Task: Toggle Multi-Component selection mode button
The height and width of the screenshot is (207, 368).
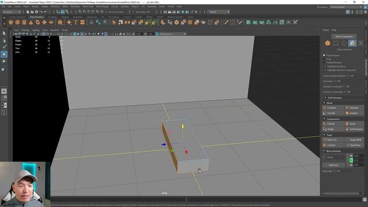Action: click(x=344, y=37)
